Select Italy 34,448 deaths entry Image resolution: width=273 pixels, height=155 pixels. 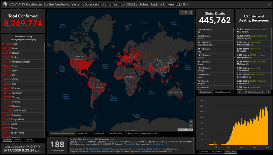pyautogui.click(x=215, y=50)
